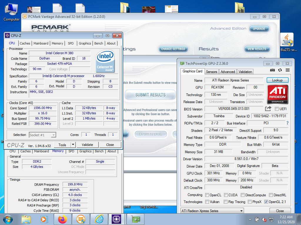
Task: Click EXPORT TO EXCEL in PCMark
Action: (151, 134)
